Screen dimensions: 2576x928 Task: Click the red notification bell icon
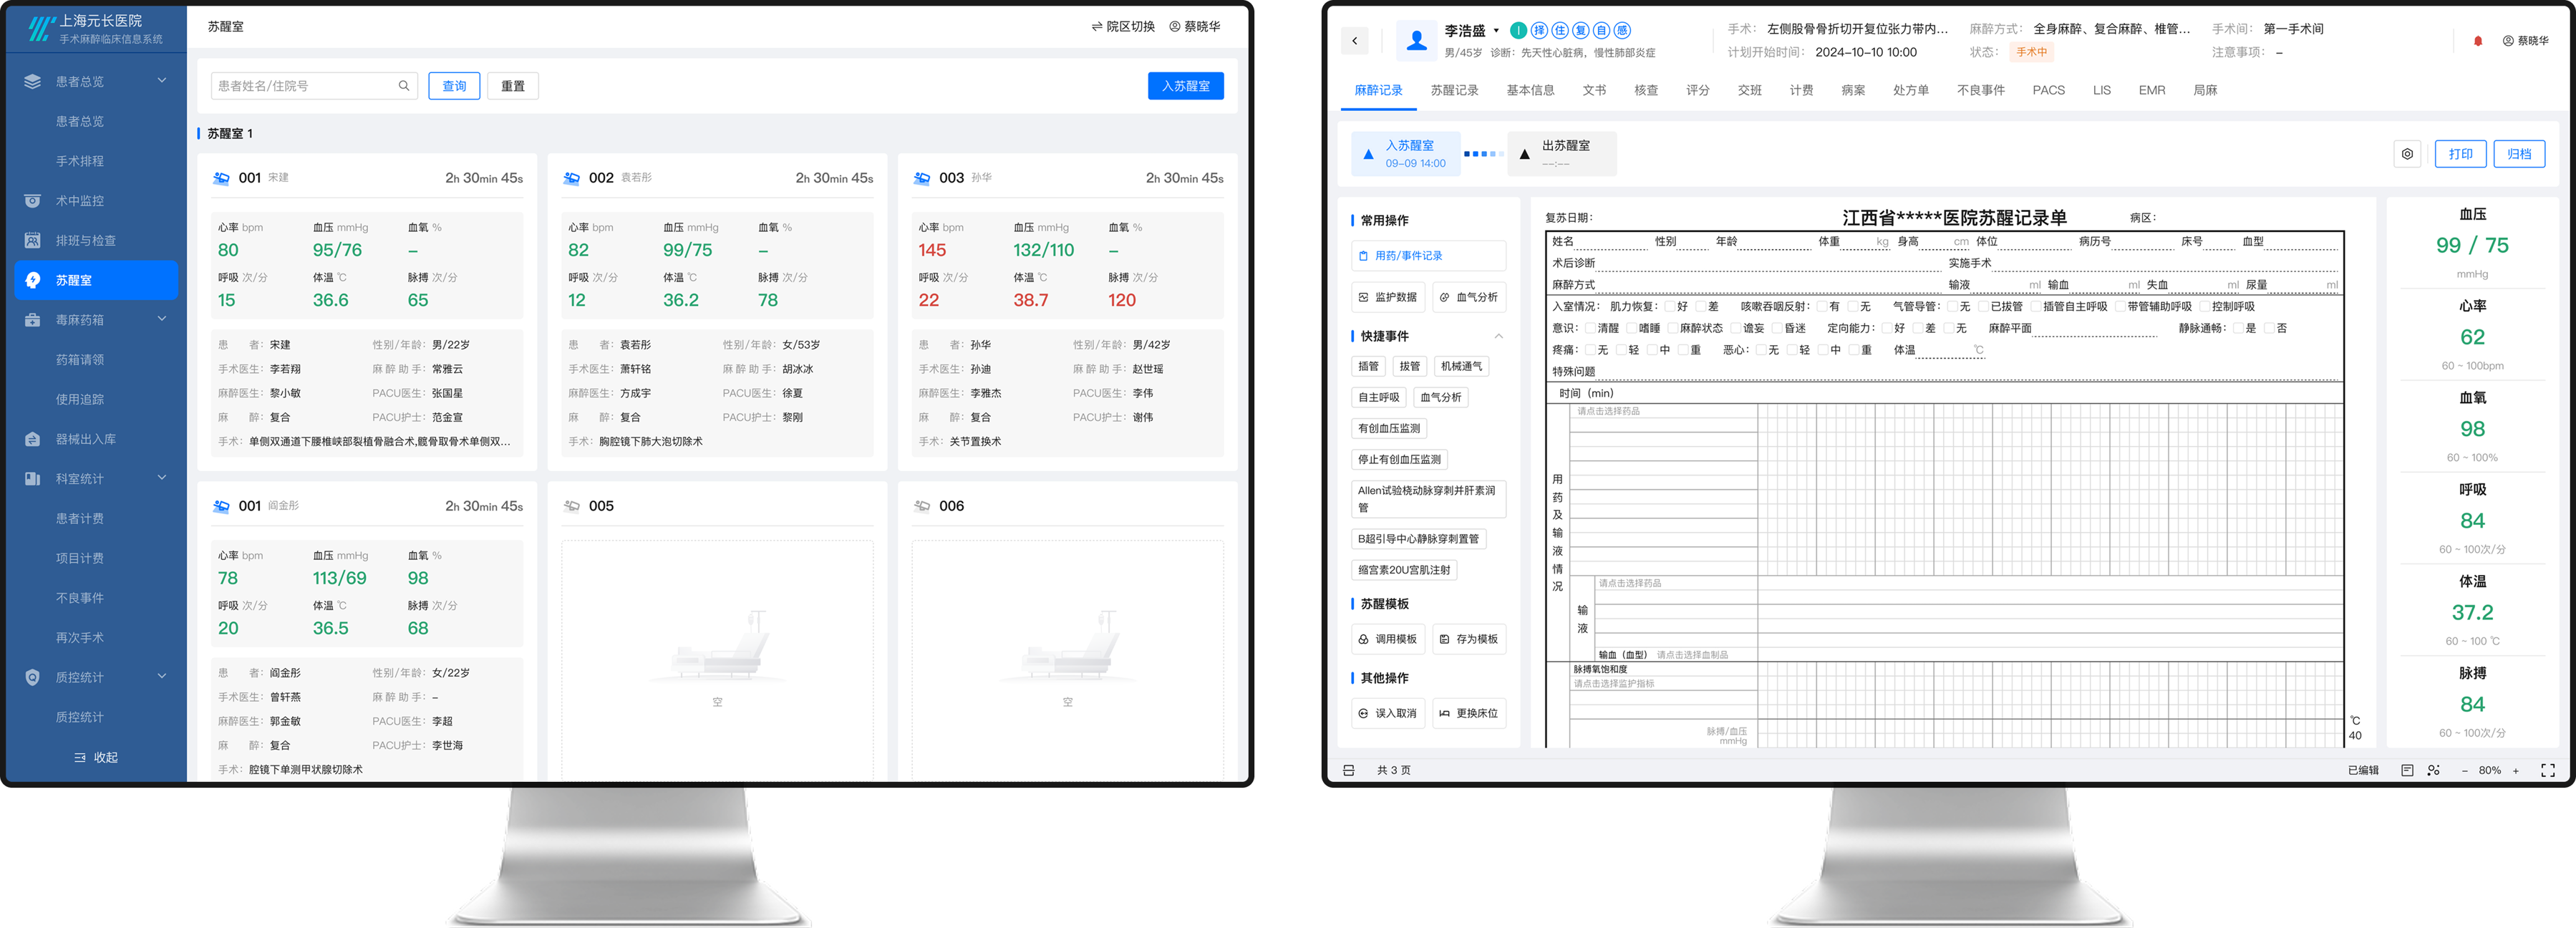[x=2478, y=41]
